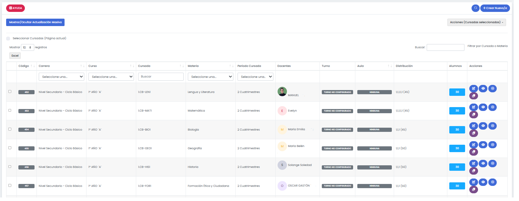Click the refresh icon beside Crear Nuevo/a
Screen dimensions: 519x201
coord(475,8)
